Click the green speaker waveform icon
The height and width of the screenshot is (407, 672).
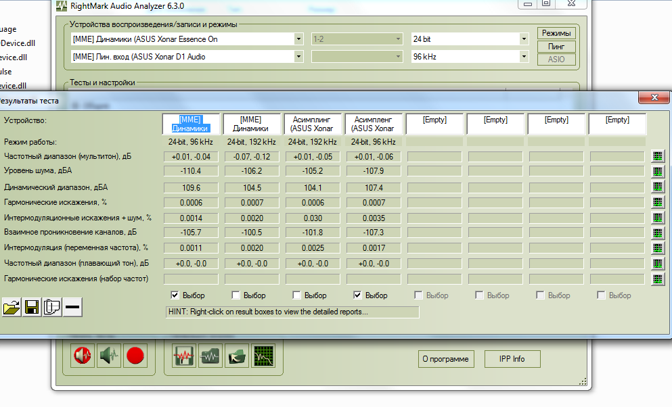(109, 356)
